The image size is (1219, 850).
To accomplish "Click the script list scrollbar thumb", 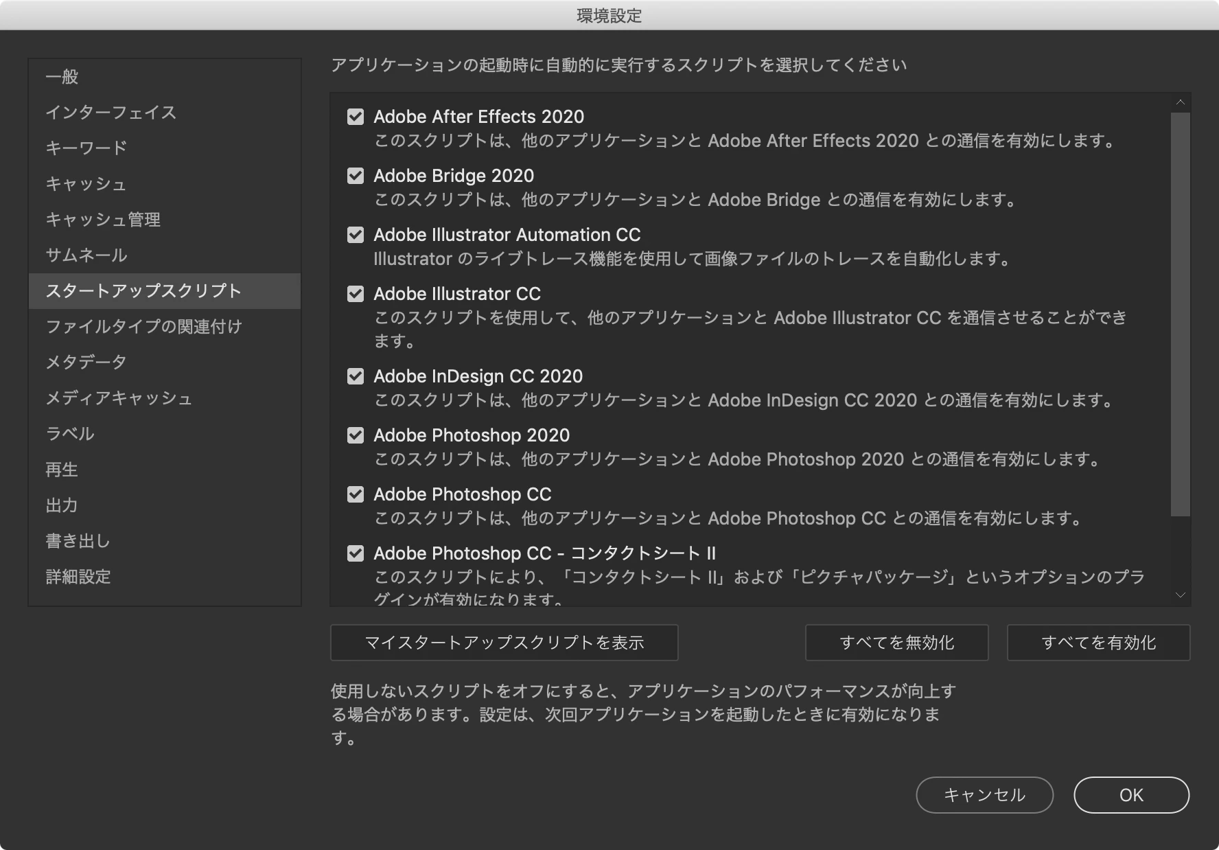I will [x=1181, y=314].
